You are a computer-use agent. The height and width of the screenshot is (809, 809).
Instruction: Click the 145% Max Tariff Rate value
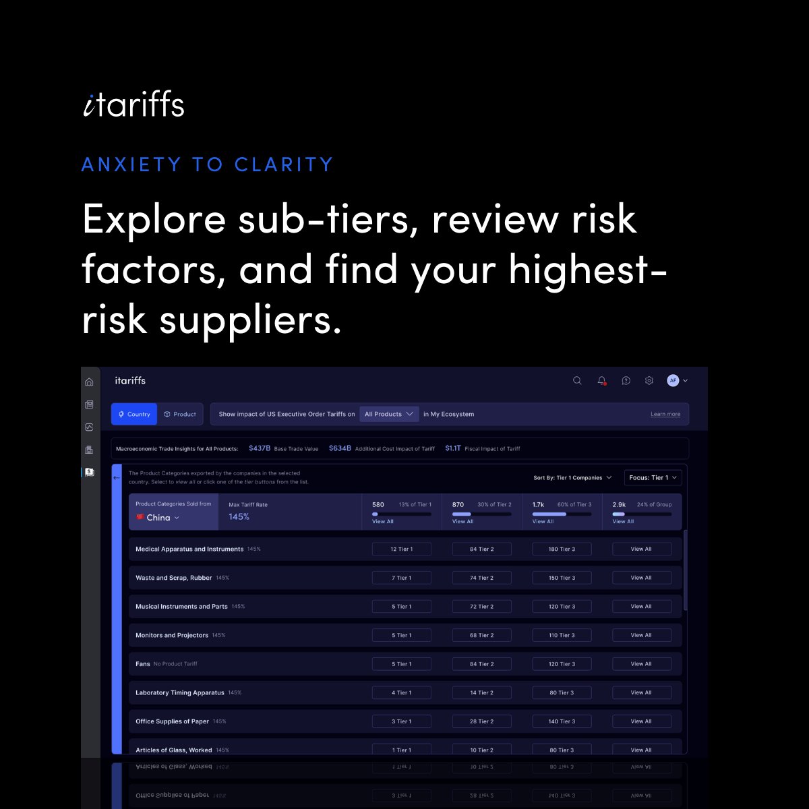pos(239,517)
